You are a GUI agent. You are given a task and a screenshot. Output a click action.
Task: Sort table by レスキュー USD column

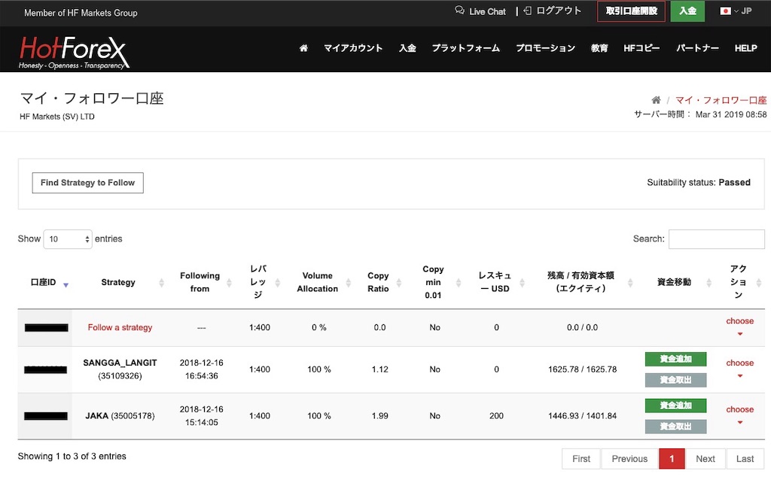tap(522, 282)
